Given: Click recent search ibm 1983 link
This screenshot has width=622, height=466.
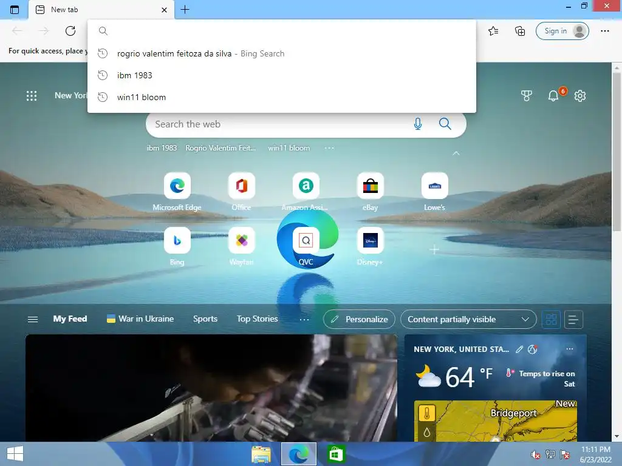Looking at the screenshot, I should 162,148.
